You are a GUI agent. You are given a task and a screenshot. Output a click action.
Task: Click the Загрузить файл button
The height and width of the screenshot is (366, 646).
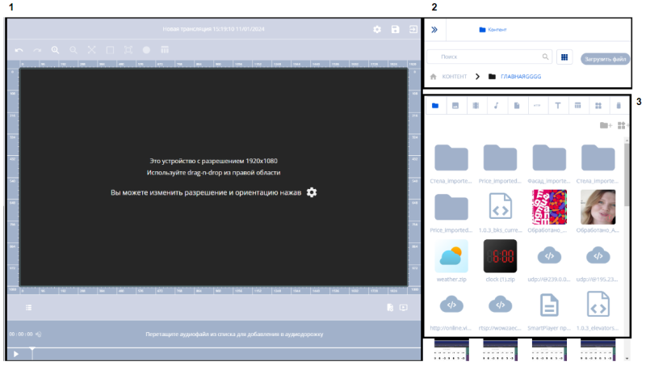click(x=605, y=58)
